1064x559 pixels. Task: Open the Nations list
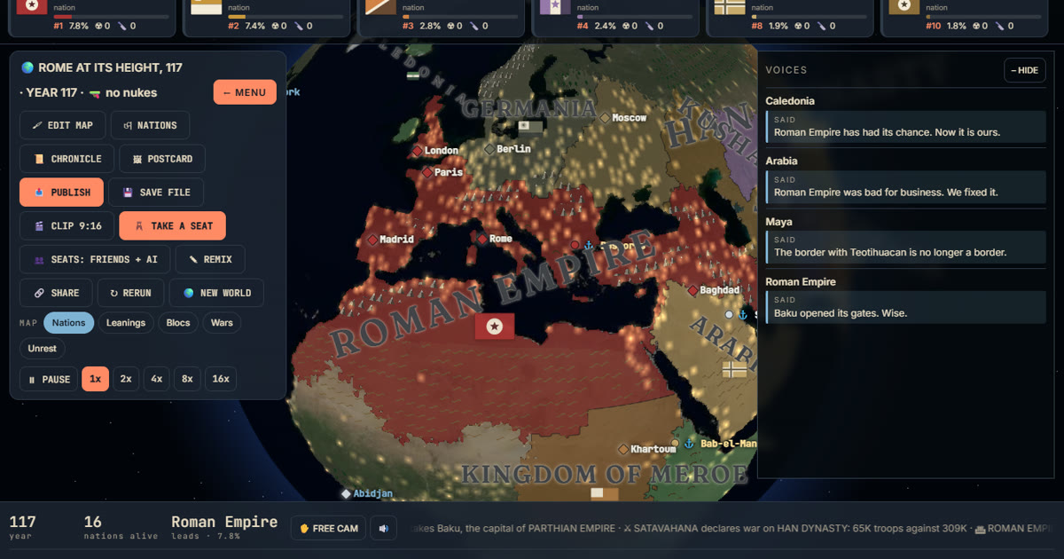coord(150,125)
